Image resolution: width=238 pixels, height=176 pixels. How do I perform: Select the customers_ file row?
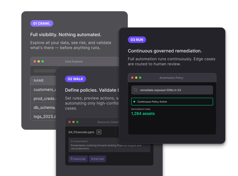pyautogui.click(x=43, y=89)
